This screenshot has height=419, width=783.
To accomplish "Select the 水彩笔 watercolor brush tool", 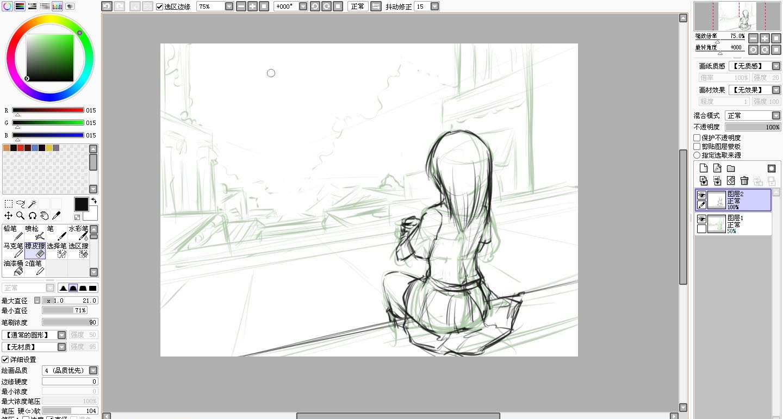I will coord(78,233).
